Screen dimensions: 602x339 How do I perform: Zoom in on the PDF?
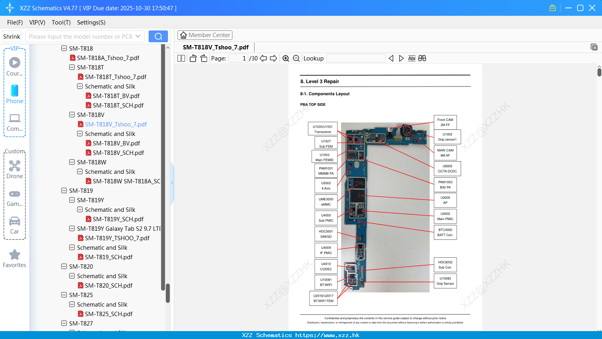(x=286, y=58)
